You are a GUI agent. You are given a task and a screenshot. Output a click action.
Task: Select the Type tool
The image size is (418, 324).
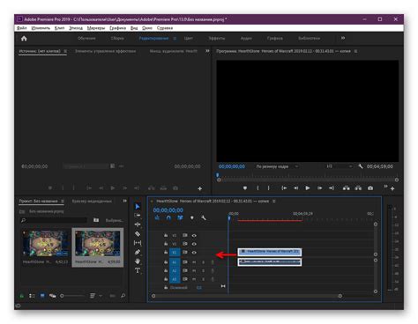pos(138,270)
